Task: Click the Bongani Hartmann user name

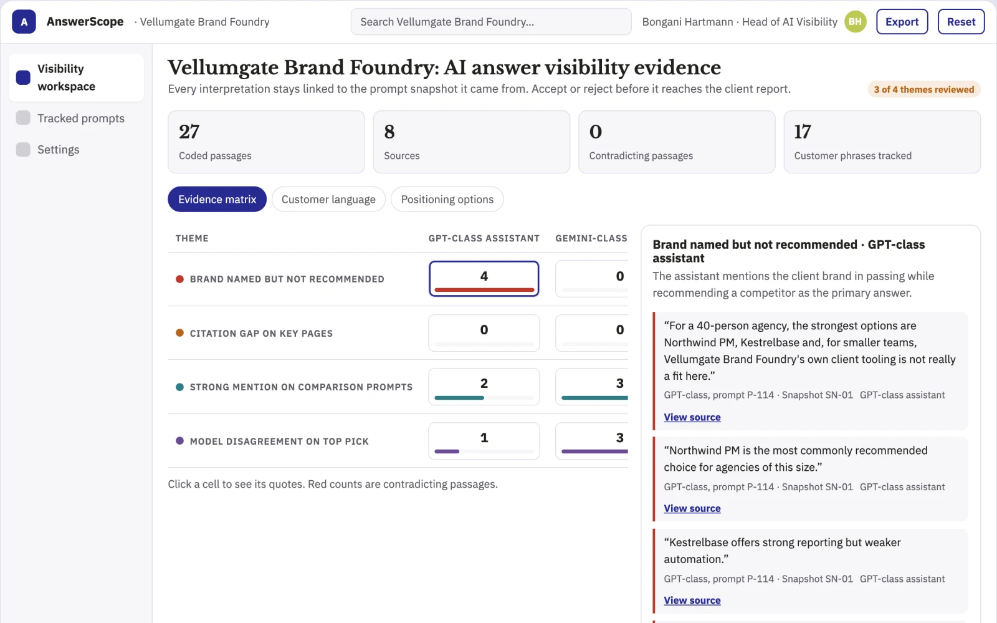Action: click(x=687, y=22)
